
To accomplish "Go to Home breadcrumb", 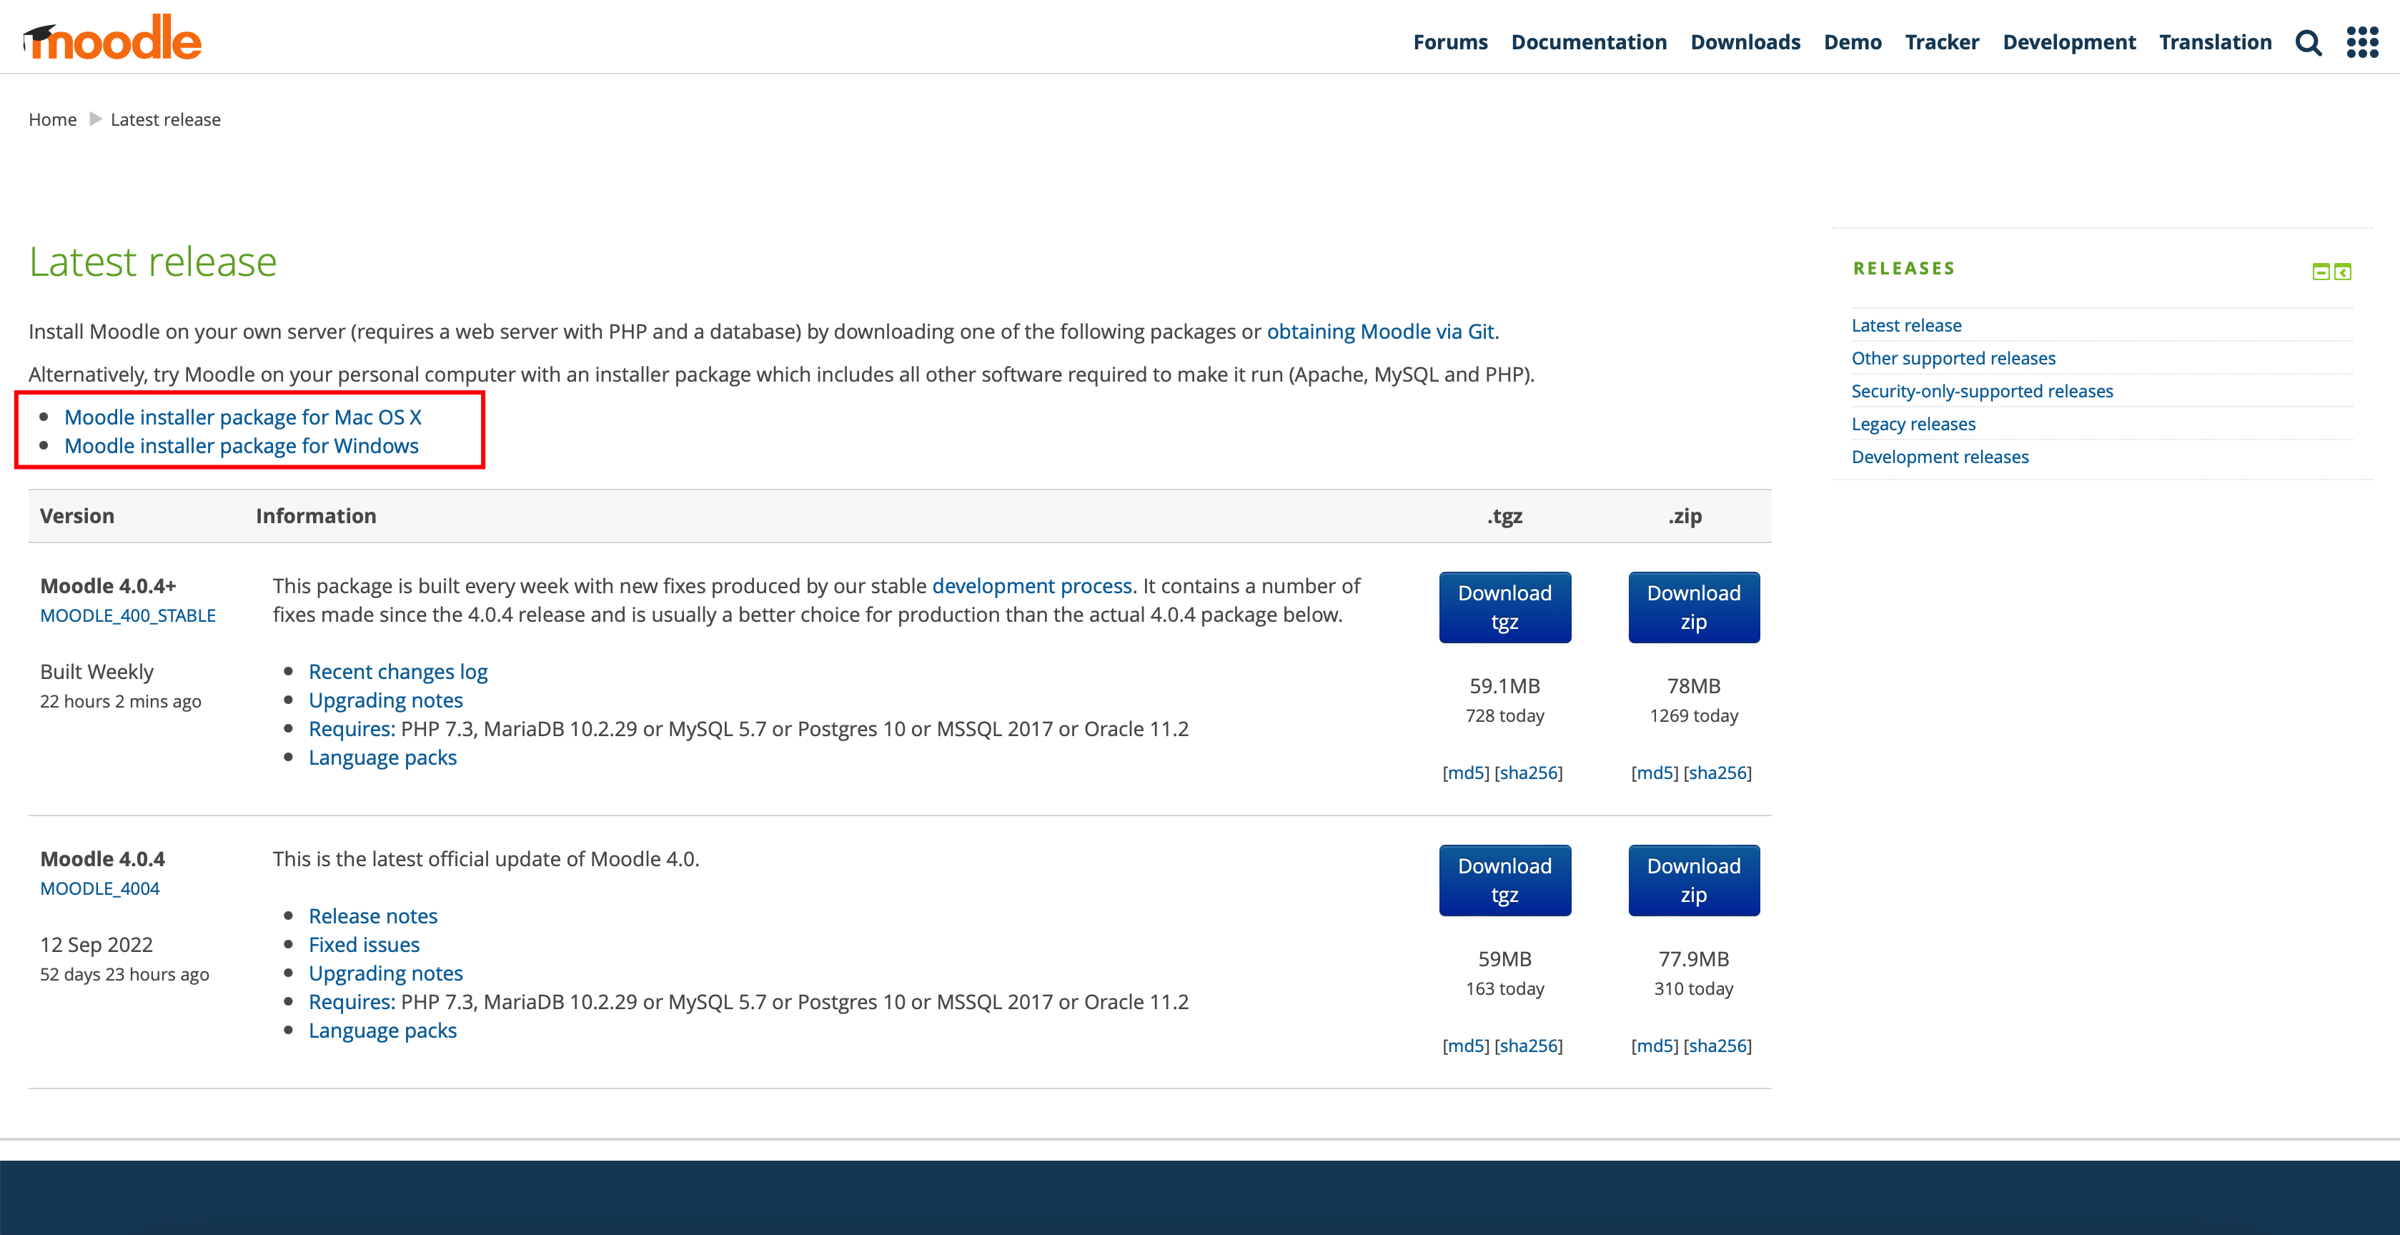I will [52, 119].
